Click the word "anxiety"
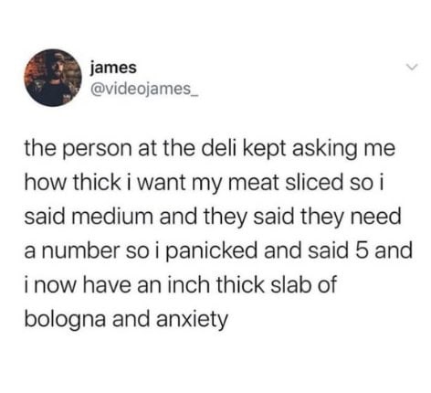 pyautogui.click(x=192, y=321)
